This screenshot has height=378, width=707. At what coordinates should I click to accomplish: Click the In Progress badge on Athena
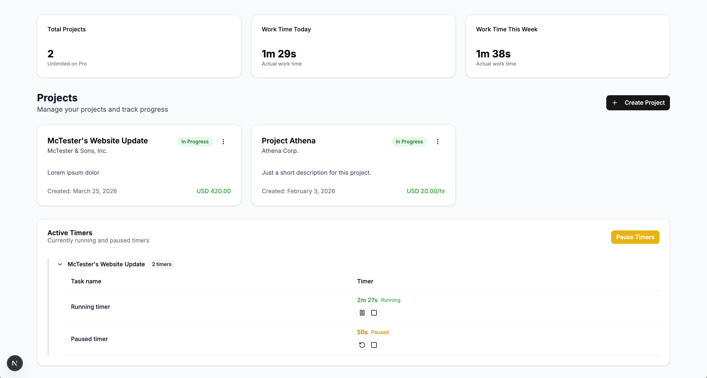click(409, 142)
